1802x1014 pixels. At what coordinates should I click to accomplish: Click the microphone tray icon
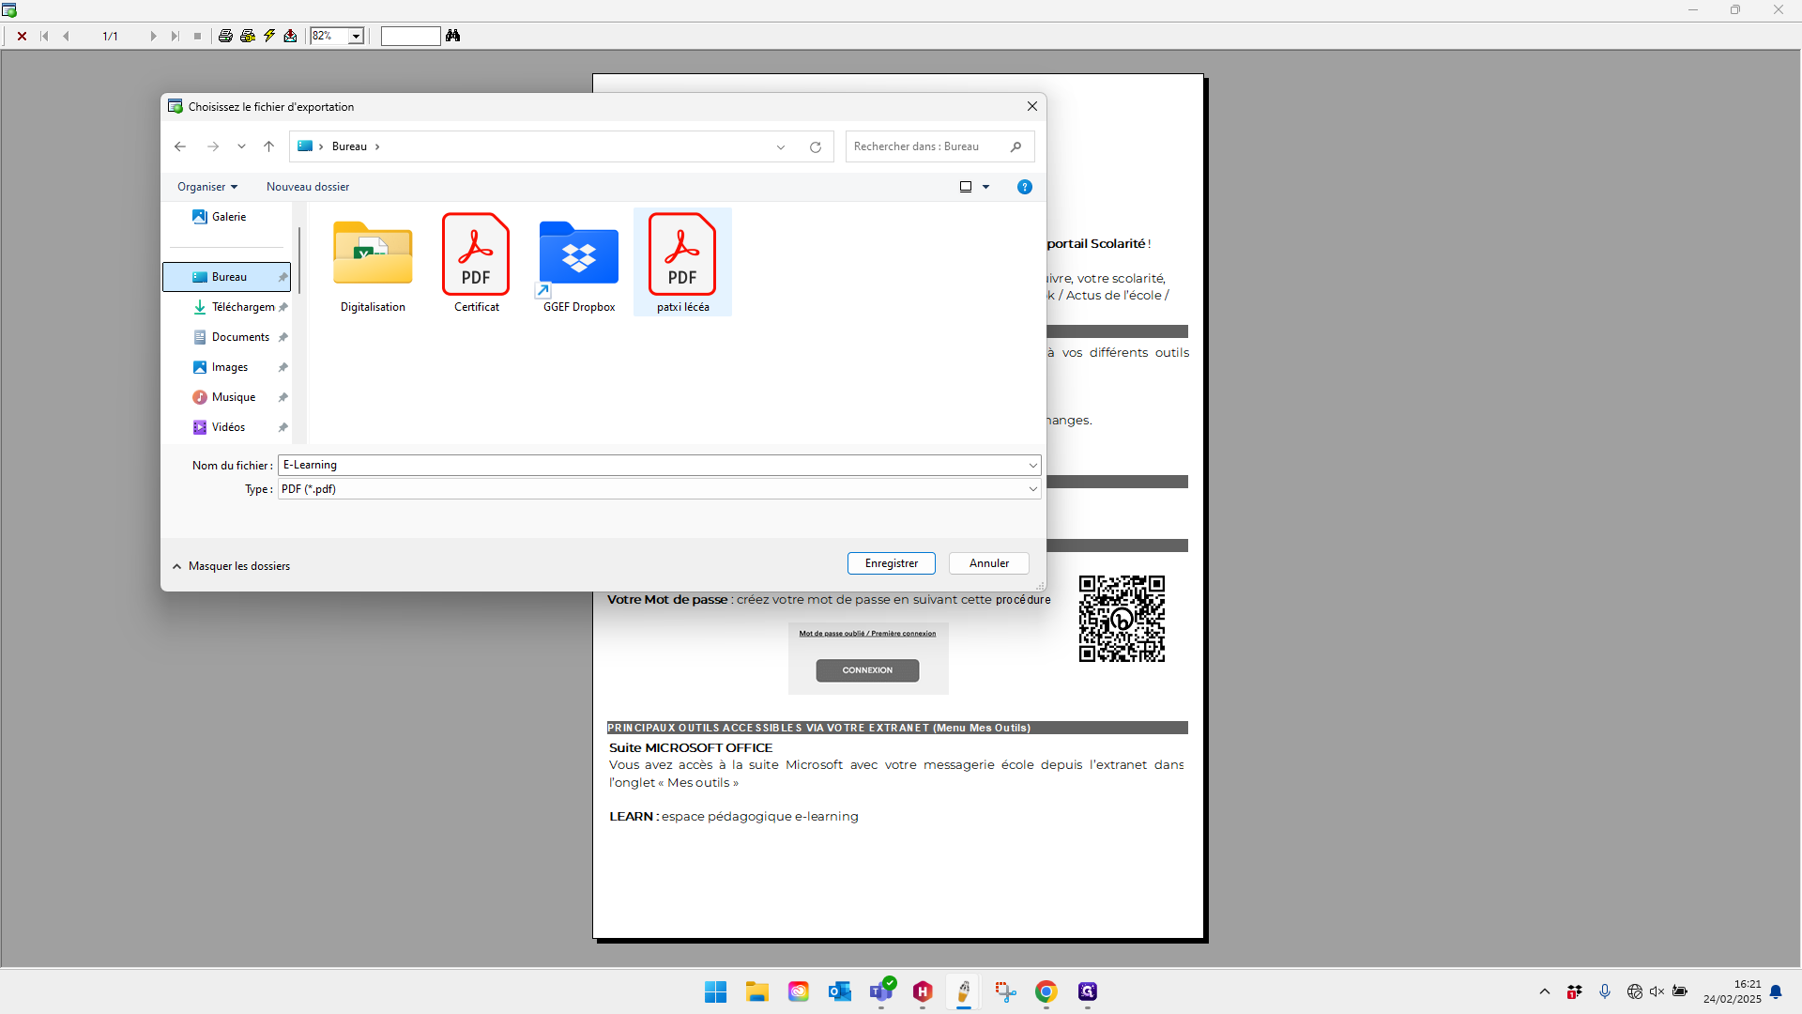1605,991
